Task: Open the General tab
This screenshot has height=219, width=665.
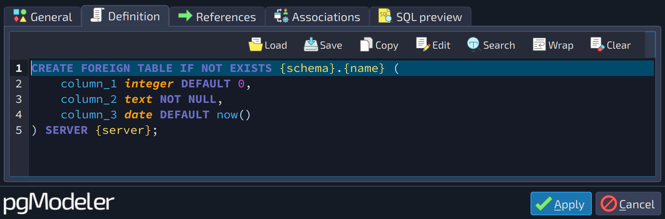Action: pos(42,17)
